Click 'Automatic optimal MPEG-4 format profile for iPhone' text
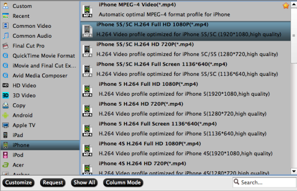Viewport: 297px width, 191px height. (x=164, y=14)
